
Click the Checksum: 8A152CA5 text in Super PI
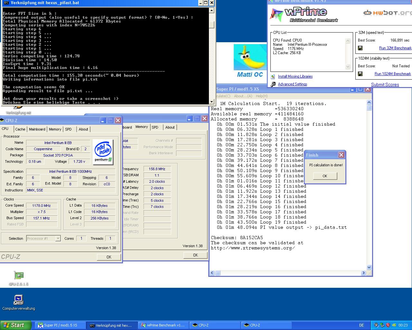coord(237,238)
